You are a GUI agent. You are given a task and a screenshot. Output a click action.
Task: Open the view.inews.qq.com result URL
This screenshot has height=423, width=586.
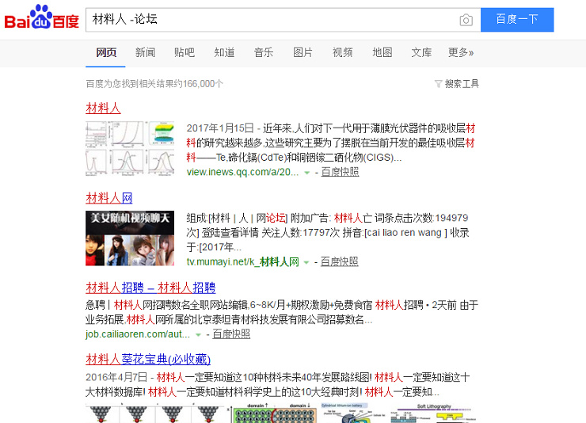(x=242, y=172)
